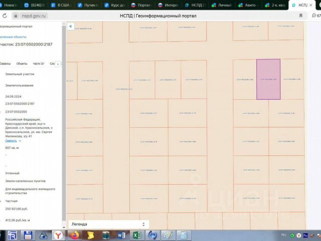Open Firefox from the taskbar
Viewport: 321px width, 241px height.
pos(75,235)
